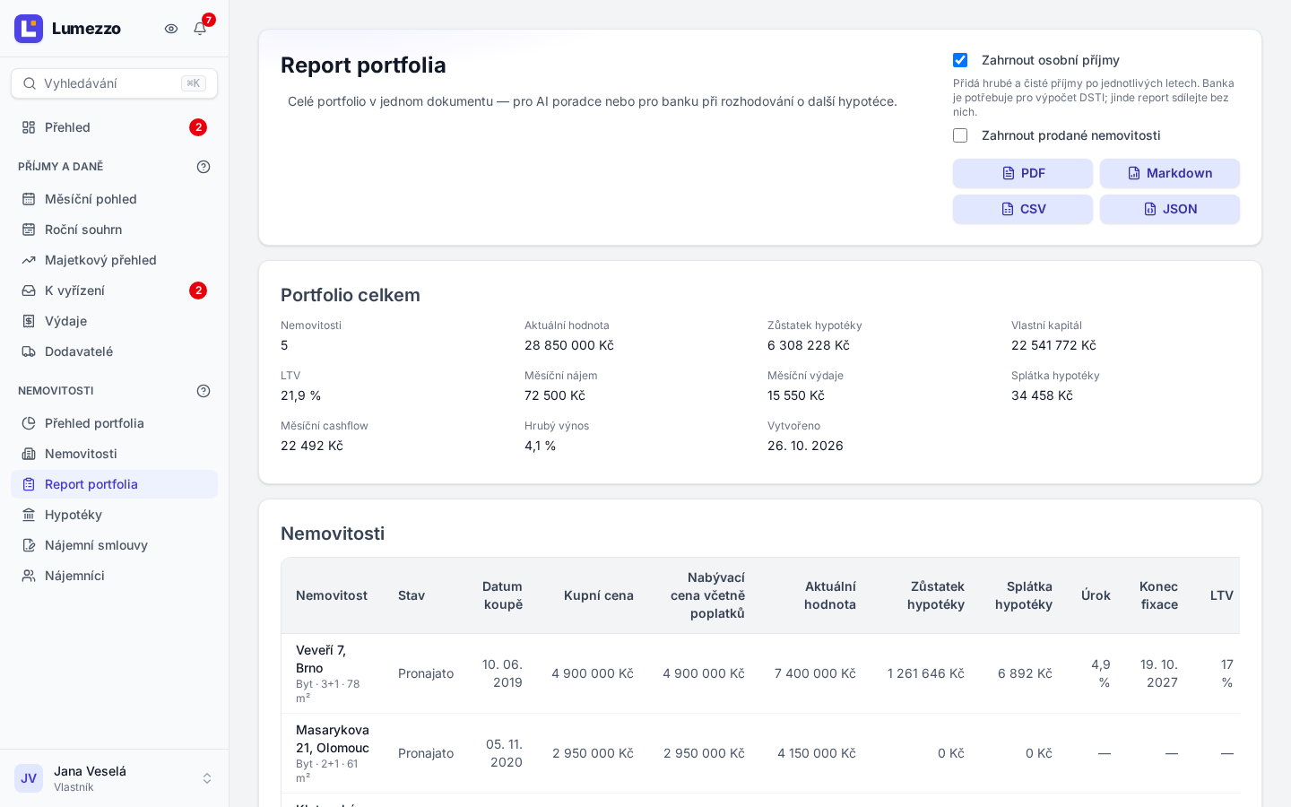Click the Report portfolia page heading
Image resolution: width=1291 pixels, height=807 pixels.
[x=363, y=65]
